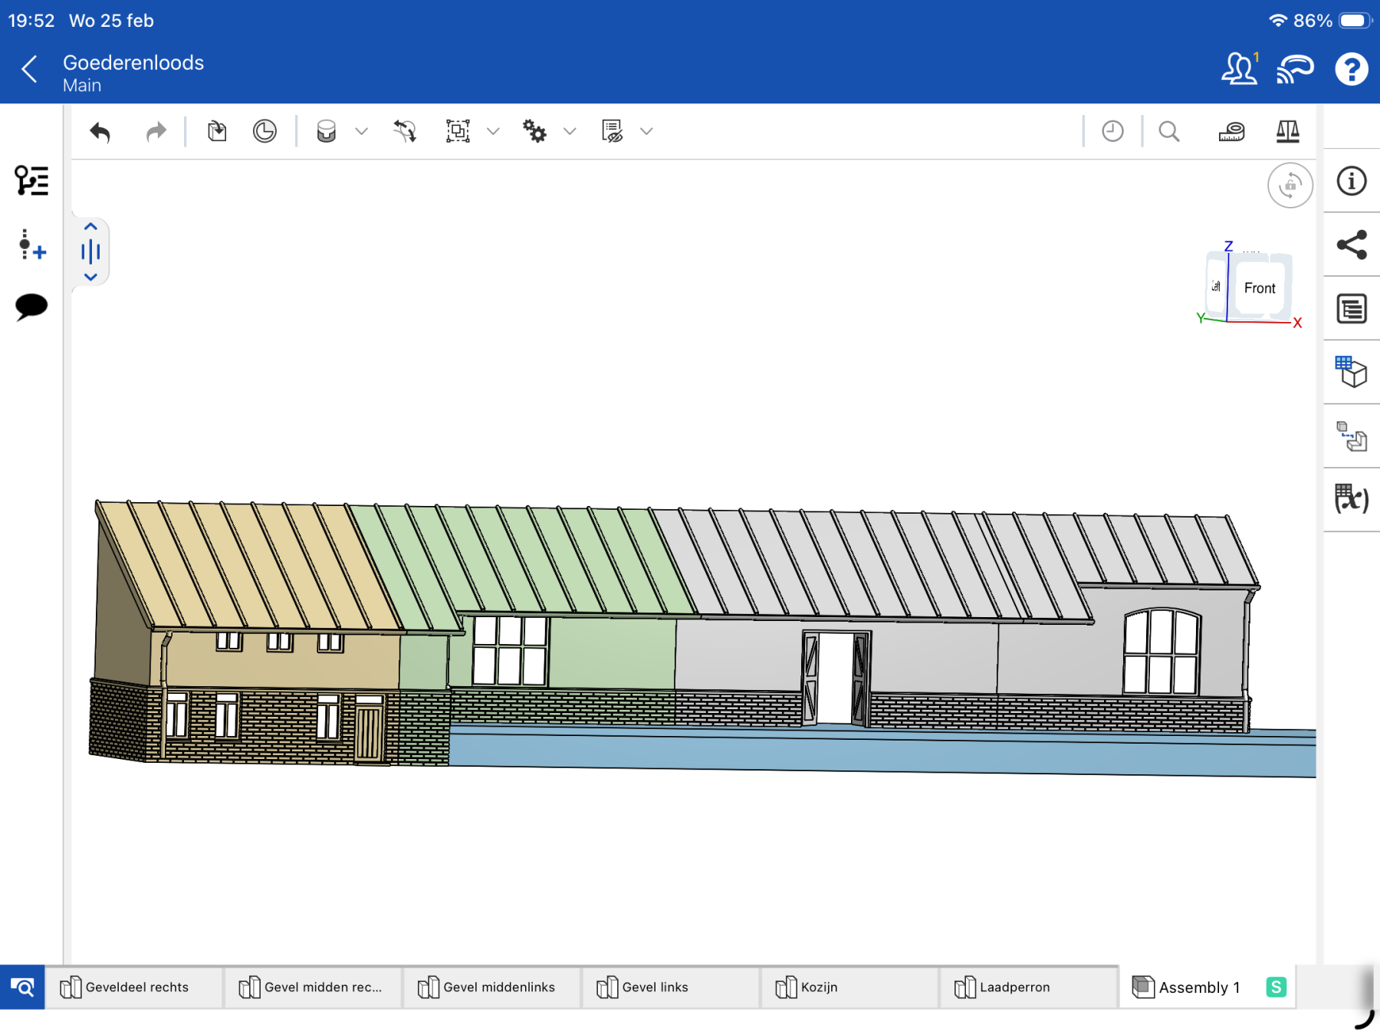Go back using the back chevron
Image resolution: width=1380 pixels, height=1035 pixels.
pos(29,70)
